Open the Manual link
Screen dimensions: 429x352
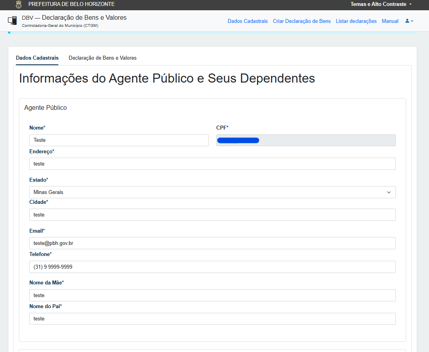[390, 21]
